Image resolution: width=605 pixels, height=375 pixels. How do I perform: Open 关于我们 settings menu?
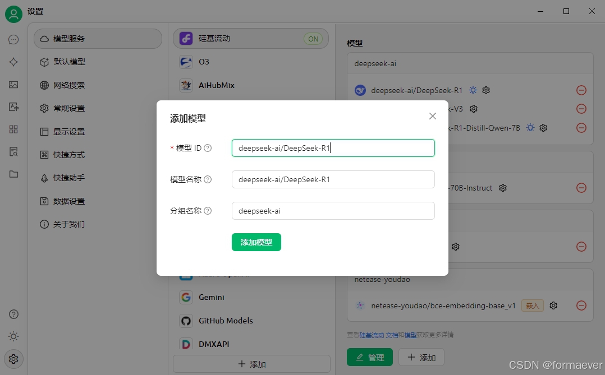coord(98,224)
